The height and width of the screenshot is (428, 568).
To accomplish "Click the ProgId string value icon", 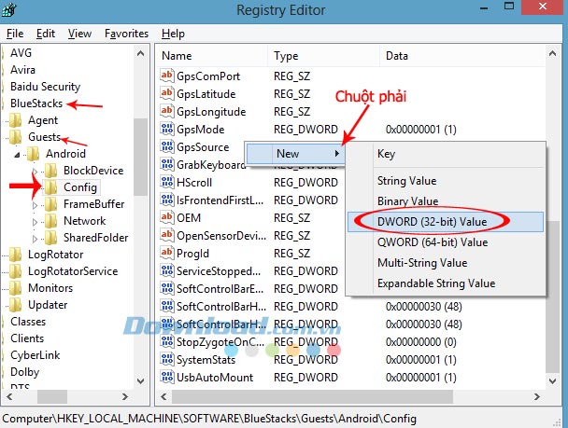I will (166, 253).
